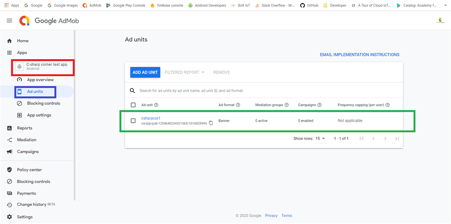Open the Show rows 15 dropdown
451x224 pixels.
coord(321,139)
